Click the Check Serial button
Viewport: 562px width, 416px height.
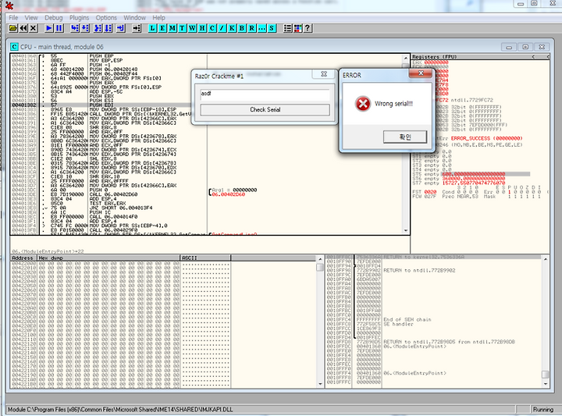coord(265,109)
